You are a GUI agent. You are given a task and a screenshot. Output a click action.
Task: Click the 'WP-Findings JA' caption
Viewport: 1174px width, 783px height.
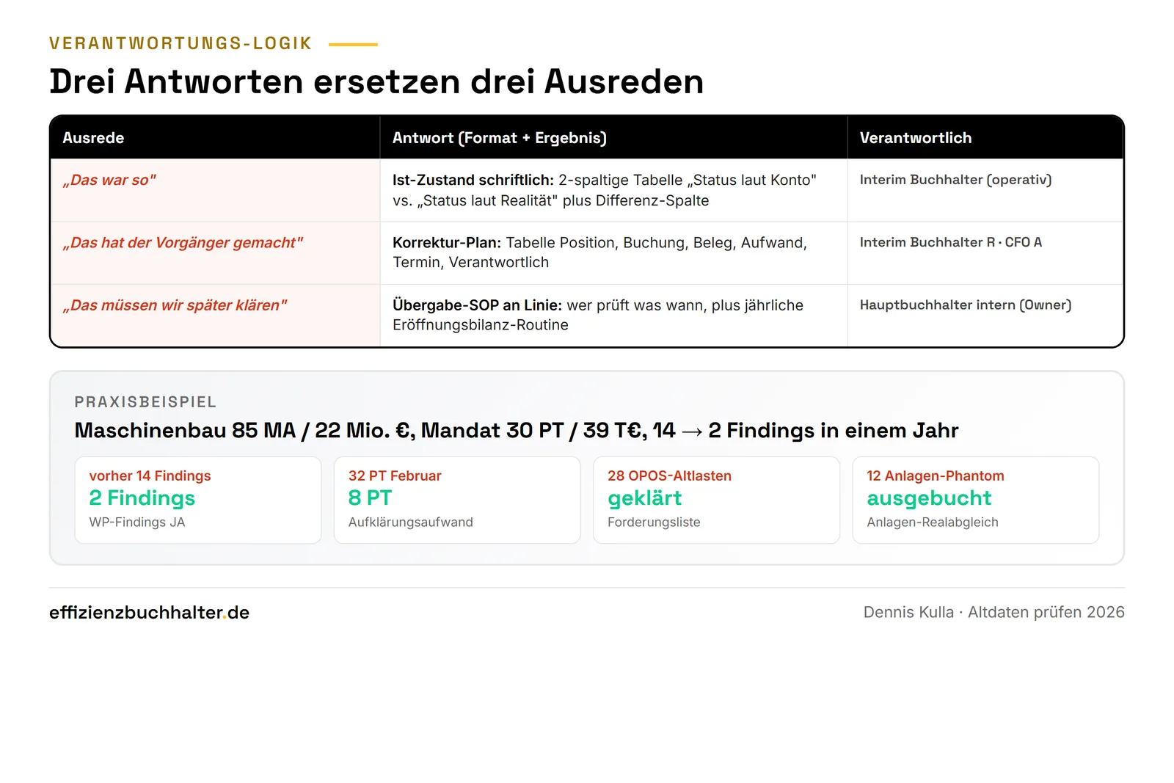point(136,522)
